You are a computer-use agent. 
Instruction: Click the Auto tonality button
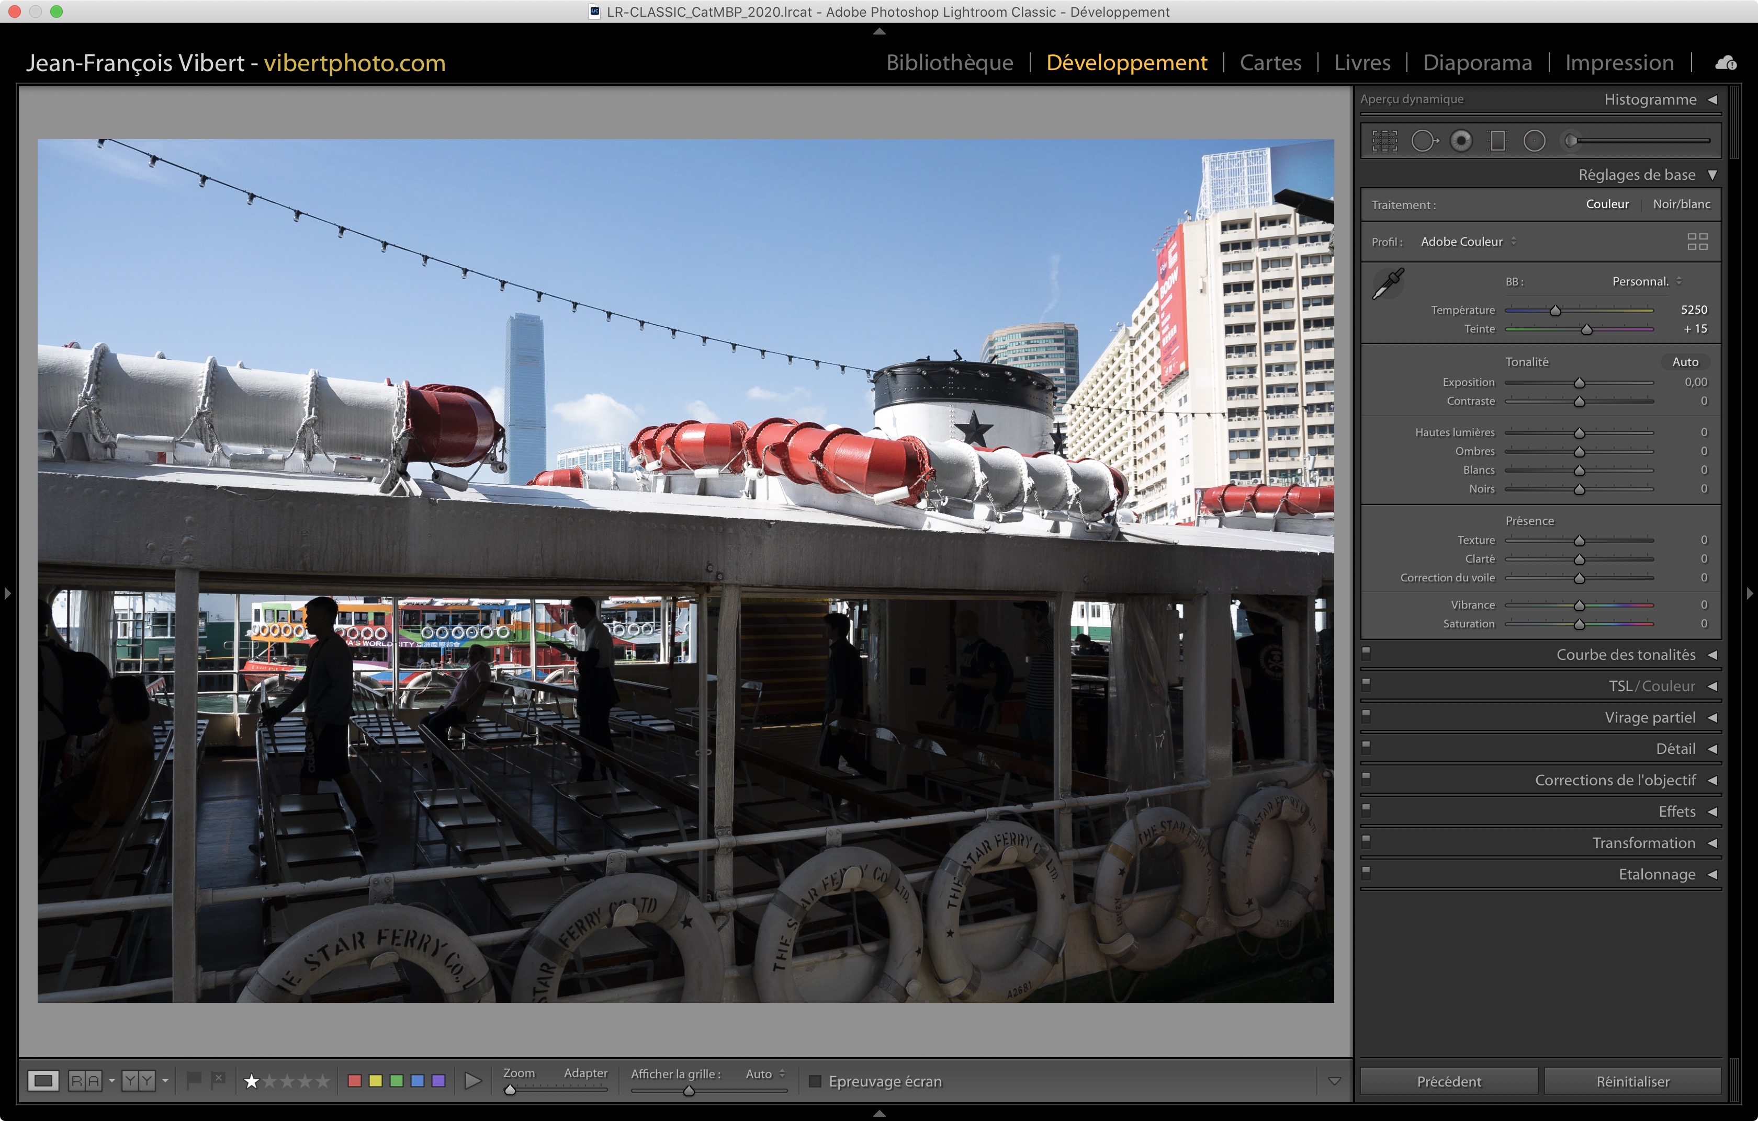(1684, 362)
